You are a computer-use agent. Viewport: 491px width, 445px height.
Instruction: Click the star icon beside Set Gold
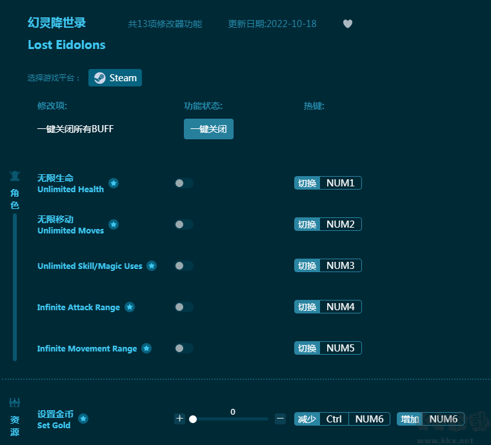[x=83, y=419]
